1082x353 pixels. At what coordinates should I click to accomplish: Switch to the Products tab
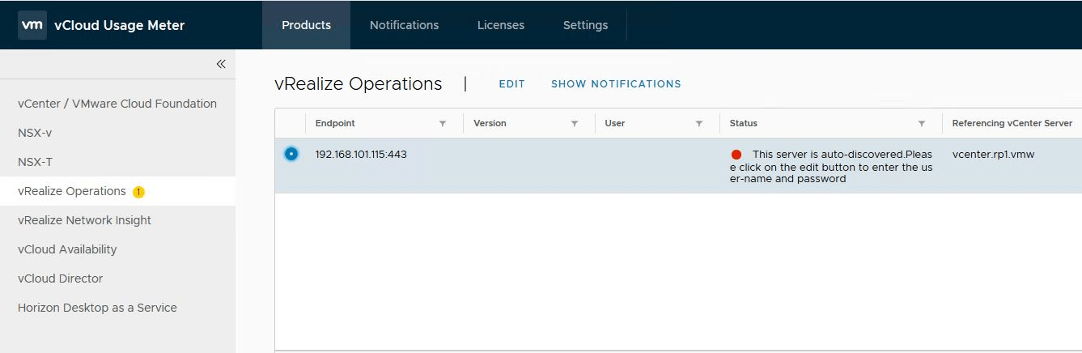coord(306,25)
